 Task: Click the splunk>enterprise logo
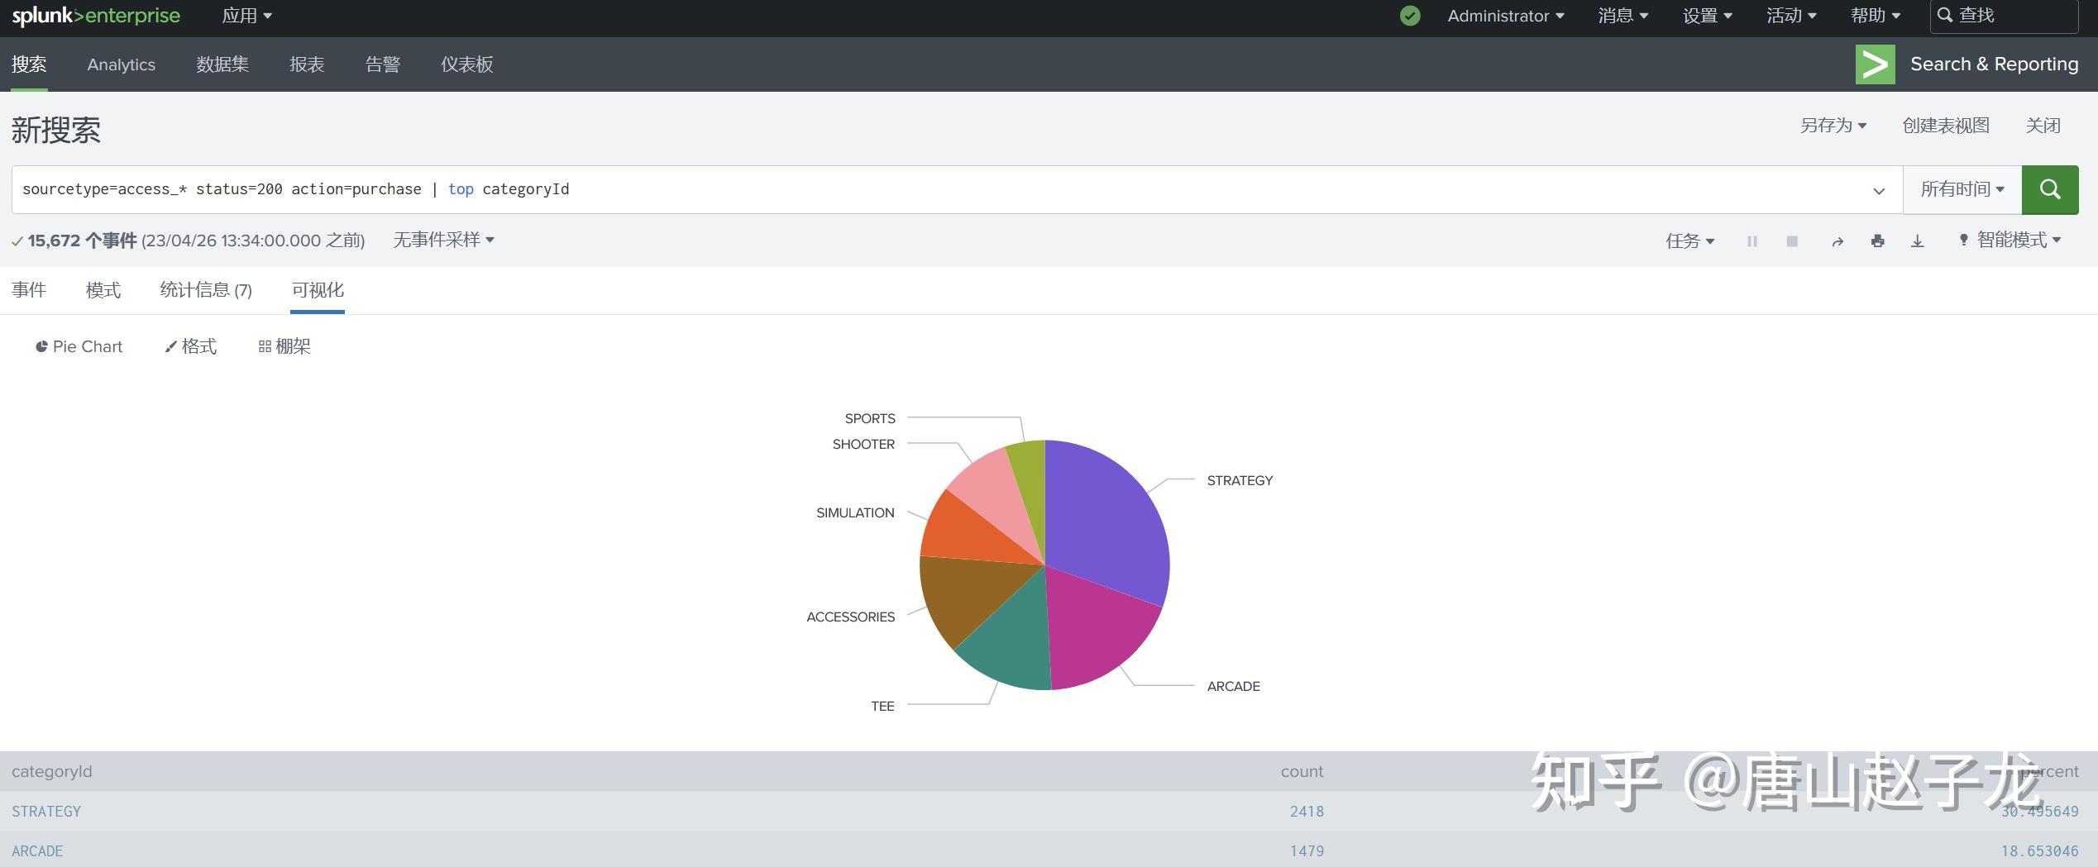96,16
